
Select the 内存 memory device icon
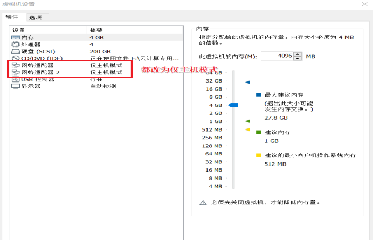[16, 37]
